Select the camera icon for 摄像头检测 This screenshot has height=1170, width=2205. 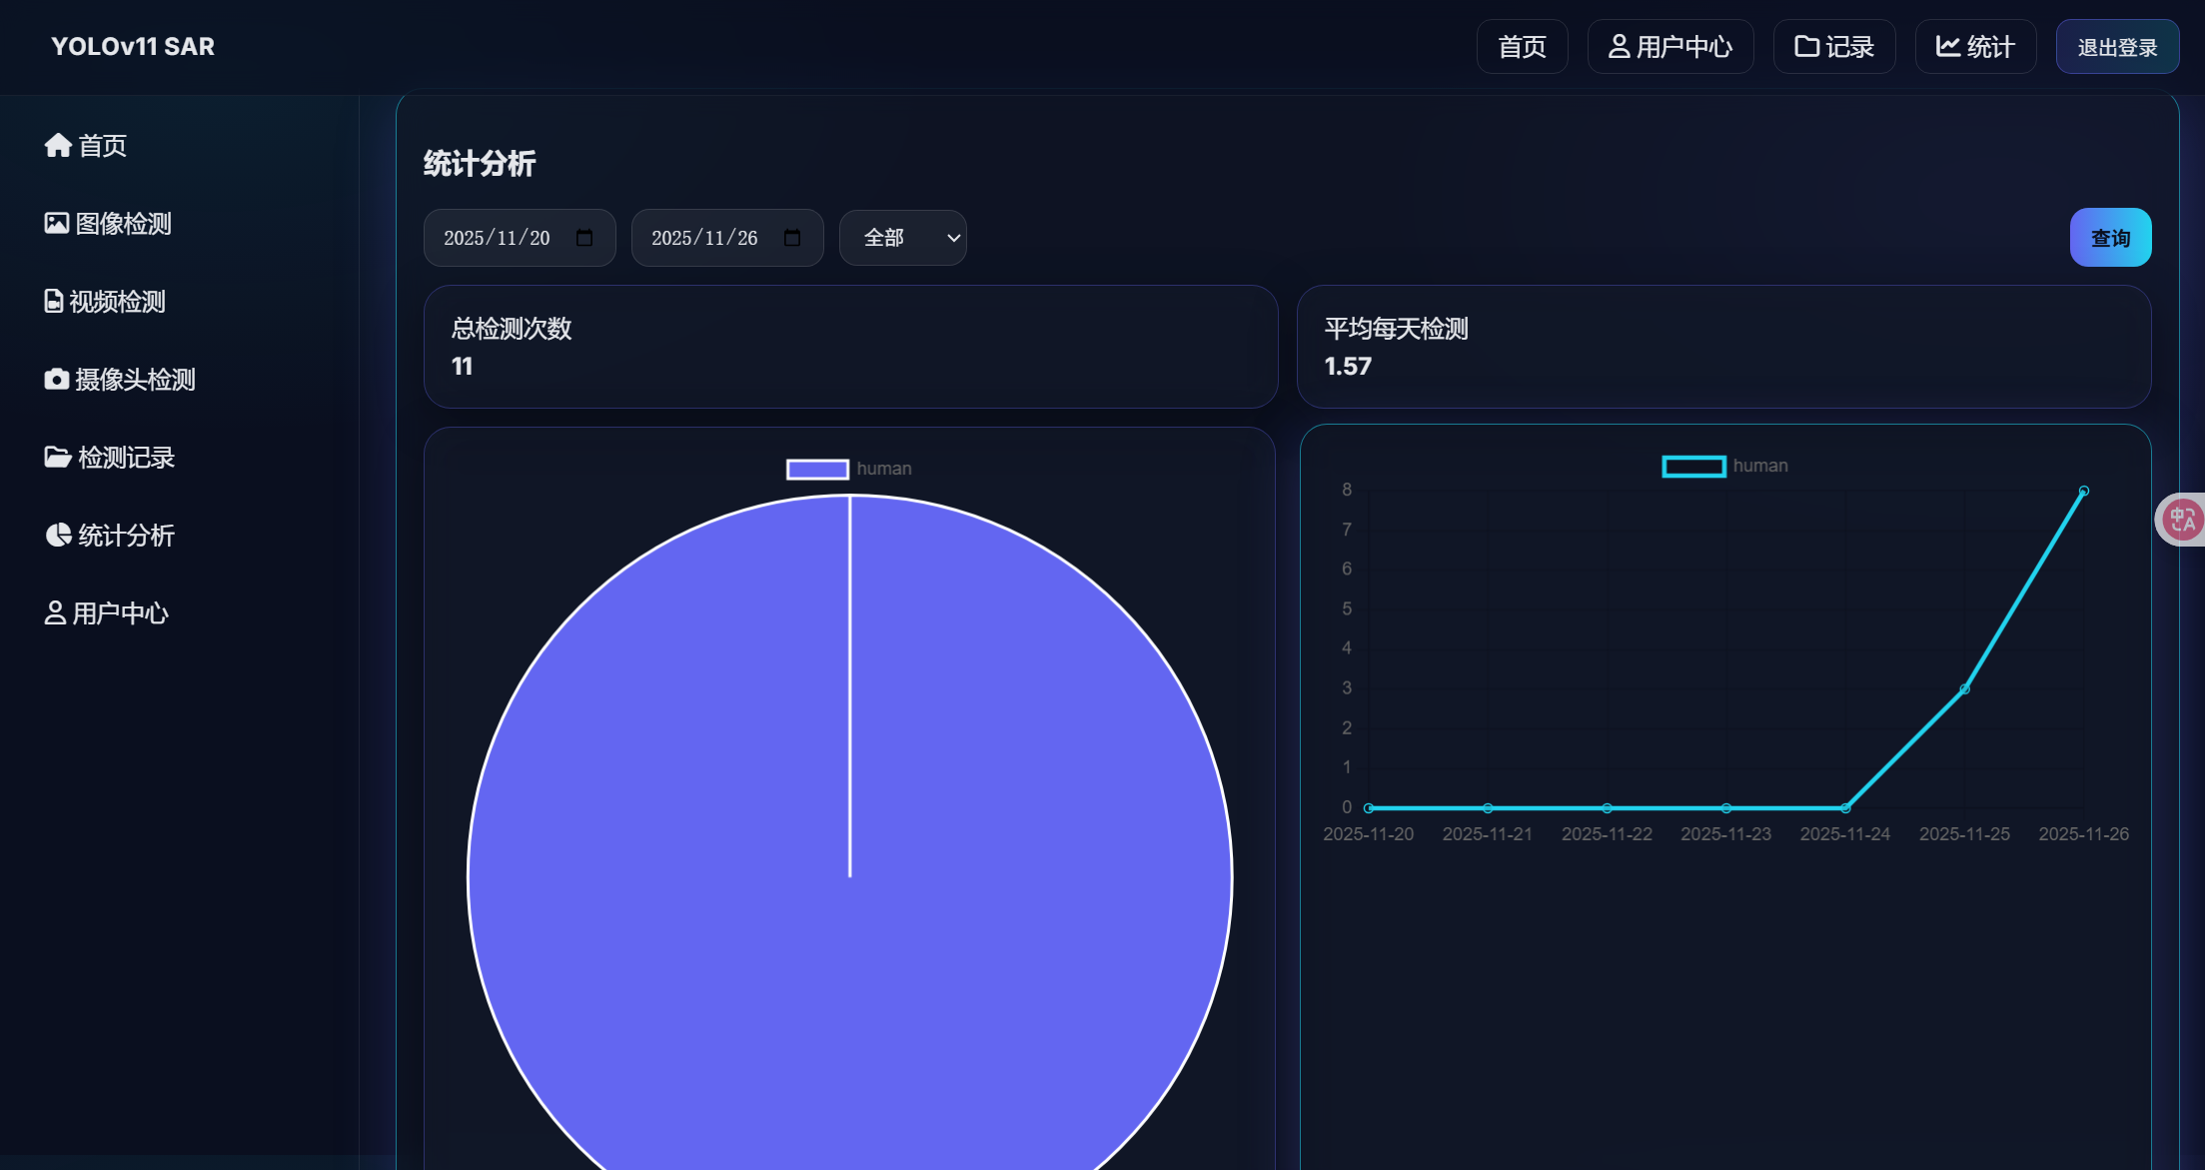coord(57,380)
